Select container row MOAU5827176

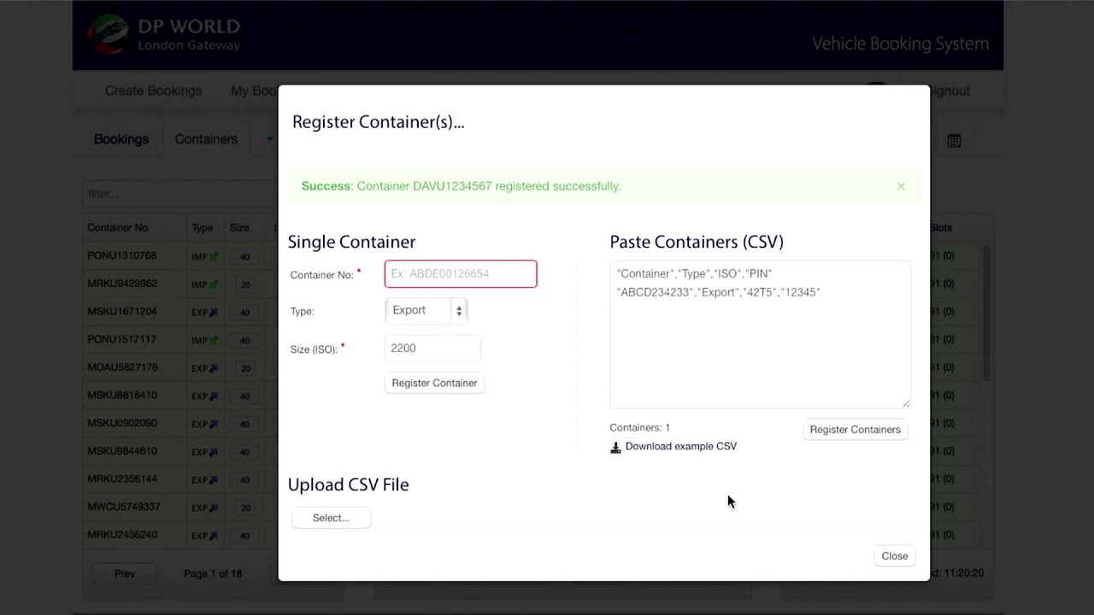(x=122, y=367)
